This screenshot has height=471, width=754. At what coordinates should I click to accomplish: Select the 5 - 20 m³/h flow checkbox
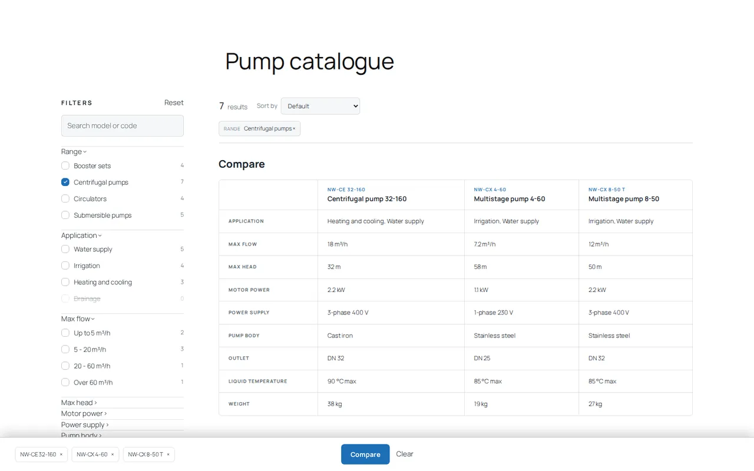point(65,350)
